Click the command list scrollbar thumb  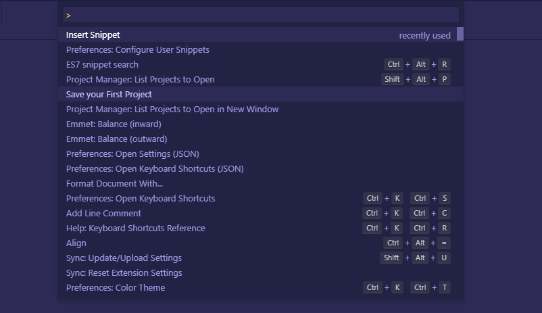coord(460,34)
